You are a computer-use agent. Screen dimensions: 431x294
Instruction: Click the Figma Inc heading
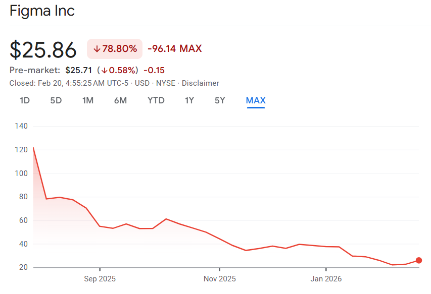pos(42,11)
